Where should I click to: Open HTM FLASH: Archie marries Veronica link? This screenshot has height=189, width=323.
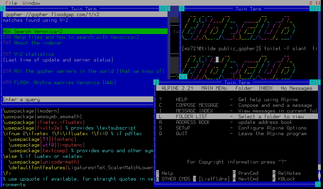(59, 83)
